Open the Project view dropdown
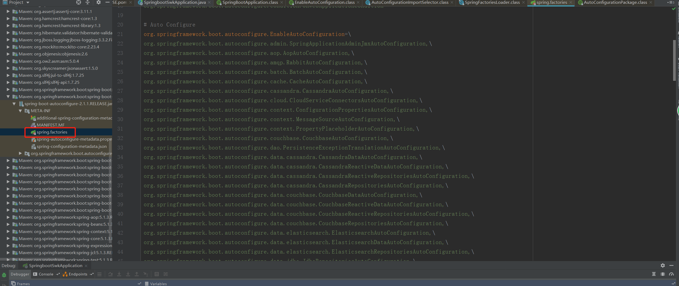The image size is (679, 286). coord(28,2)
